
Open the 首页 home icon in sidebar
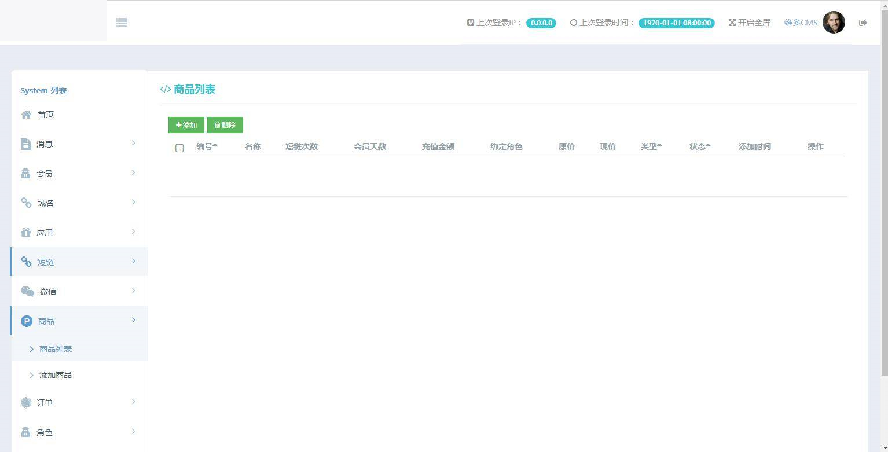tap(26, 114)
